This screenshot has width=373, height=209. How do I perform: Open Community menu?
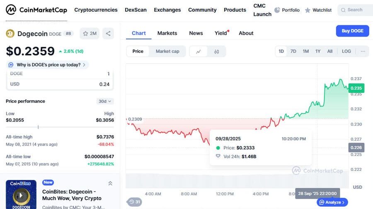[202, 10]
